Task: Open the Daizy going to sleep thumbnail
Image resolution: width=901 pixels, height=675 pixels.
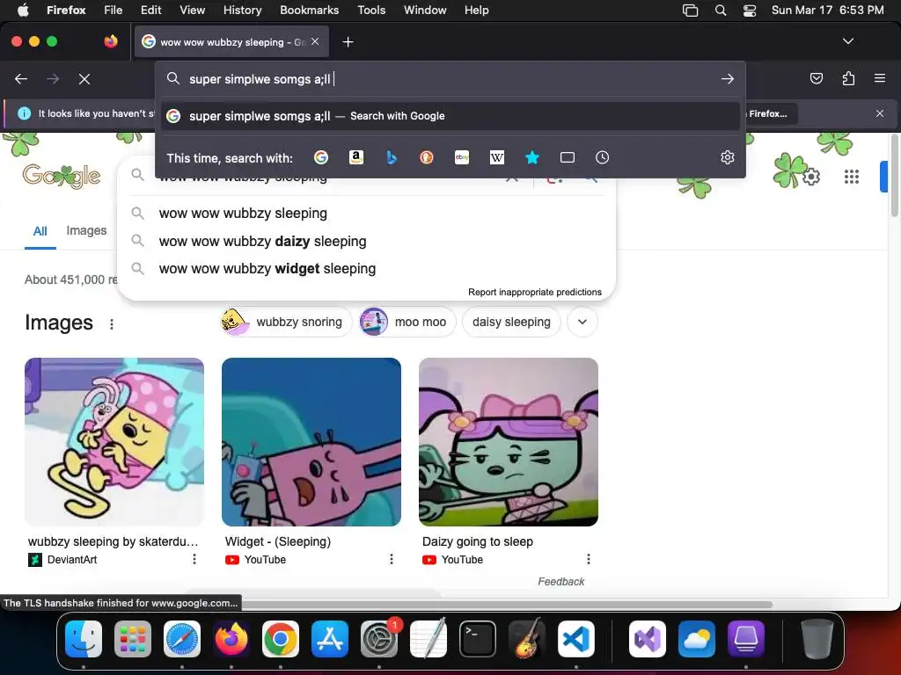Action: tap(509, 442)
